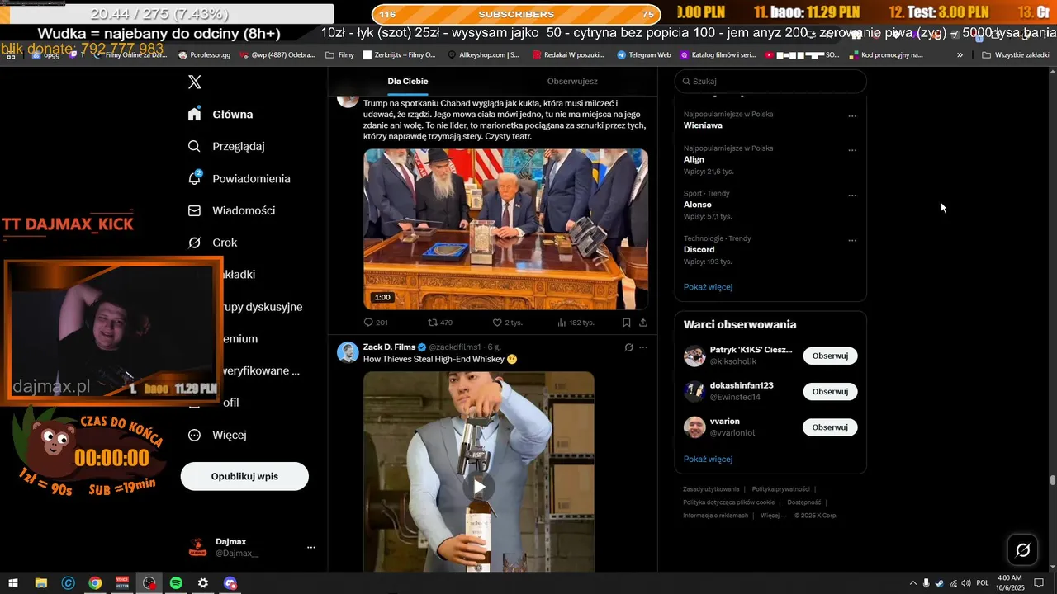The height and width of the screenshot is (594, 1057).
Task: Click the POL language indicator in the taskbar
Action: (983, 583)
